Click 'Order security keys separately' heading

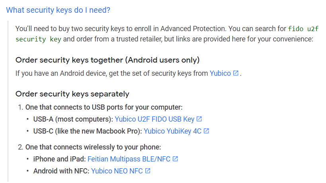pos(72,94)
